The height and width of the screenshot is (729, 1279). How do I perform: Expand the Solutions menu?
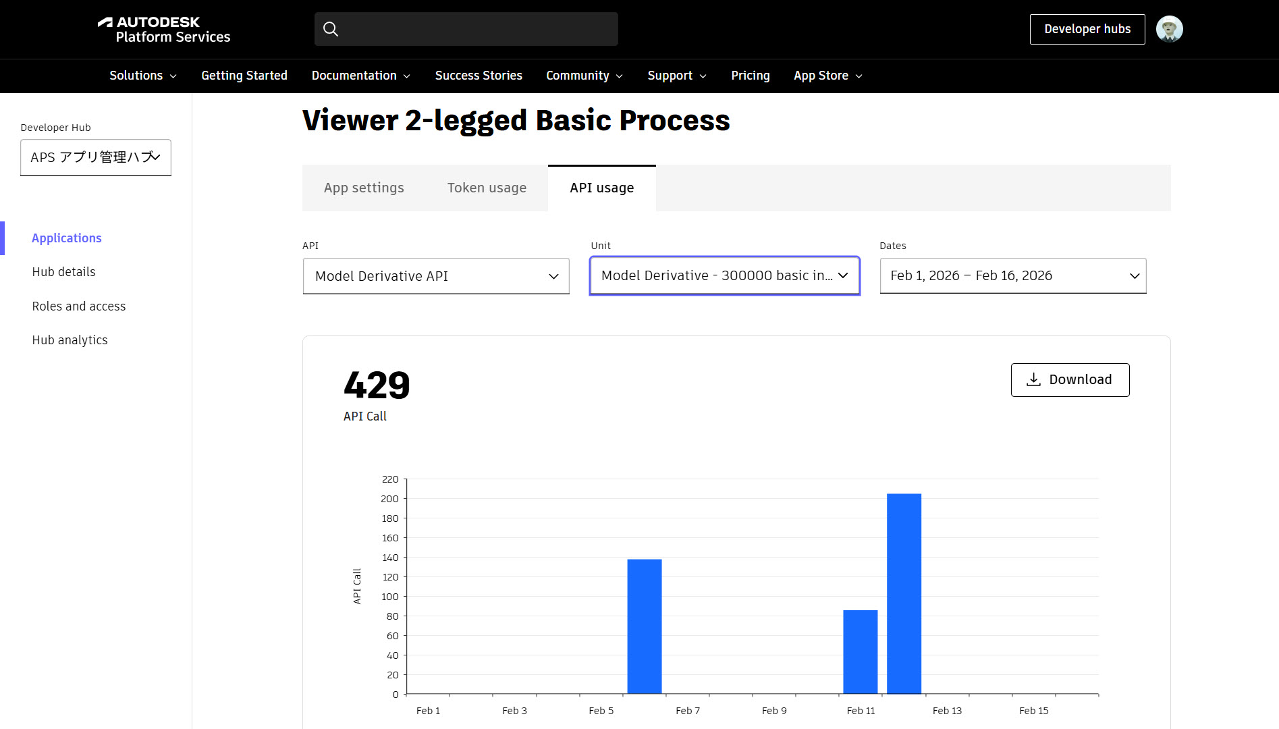point(143,76)
